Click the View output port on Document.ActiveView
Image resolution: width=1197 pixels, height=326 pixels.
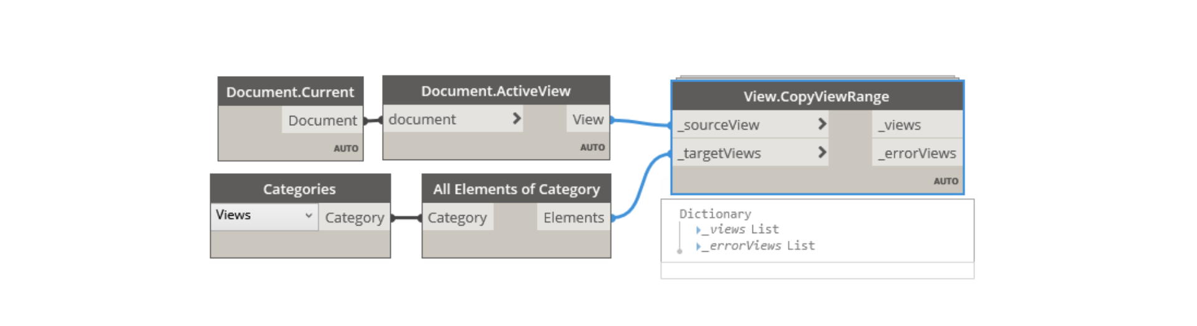[588, 119]
